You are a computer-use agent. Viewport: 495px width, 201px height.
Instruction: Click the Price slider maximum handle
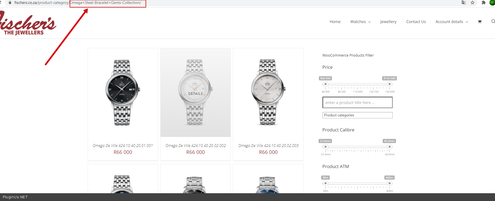coord(390,84)
